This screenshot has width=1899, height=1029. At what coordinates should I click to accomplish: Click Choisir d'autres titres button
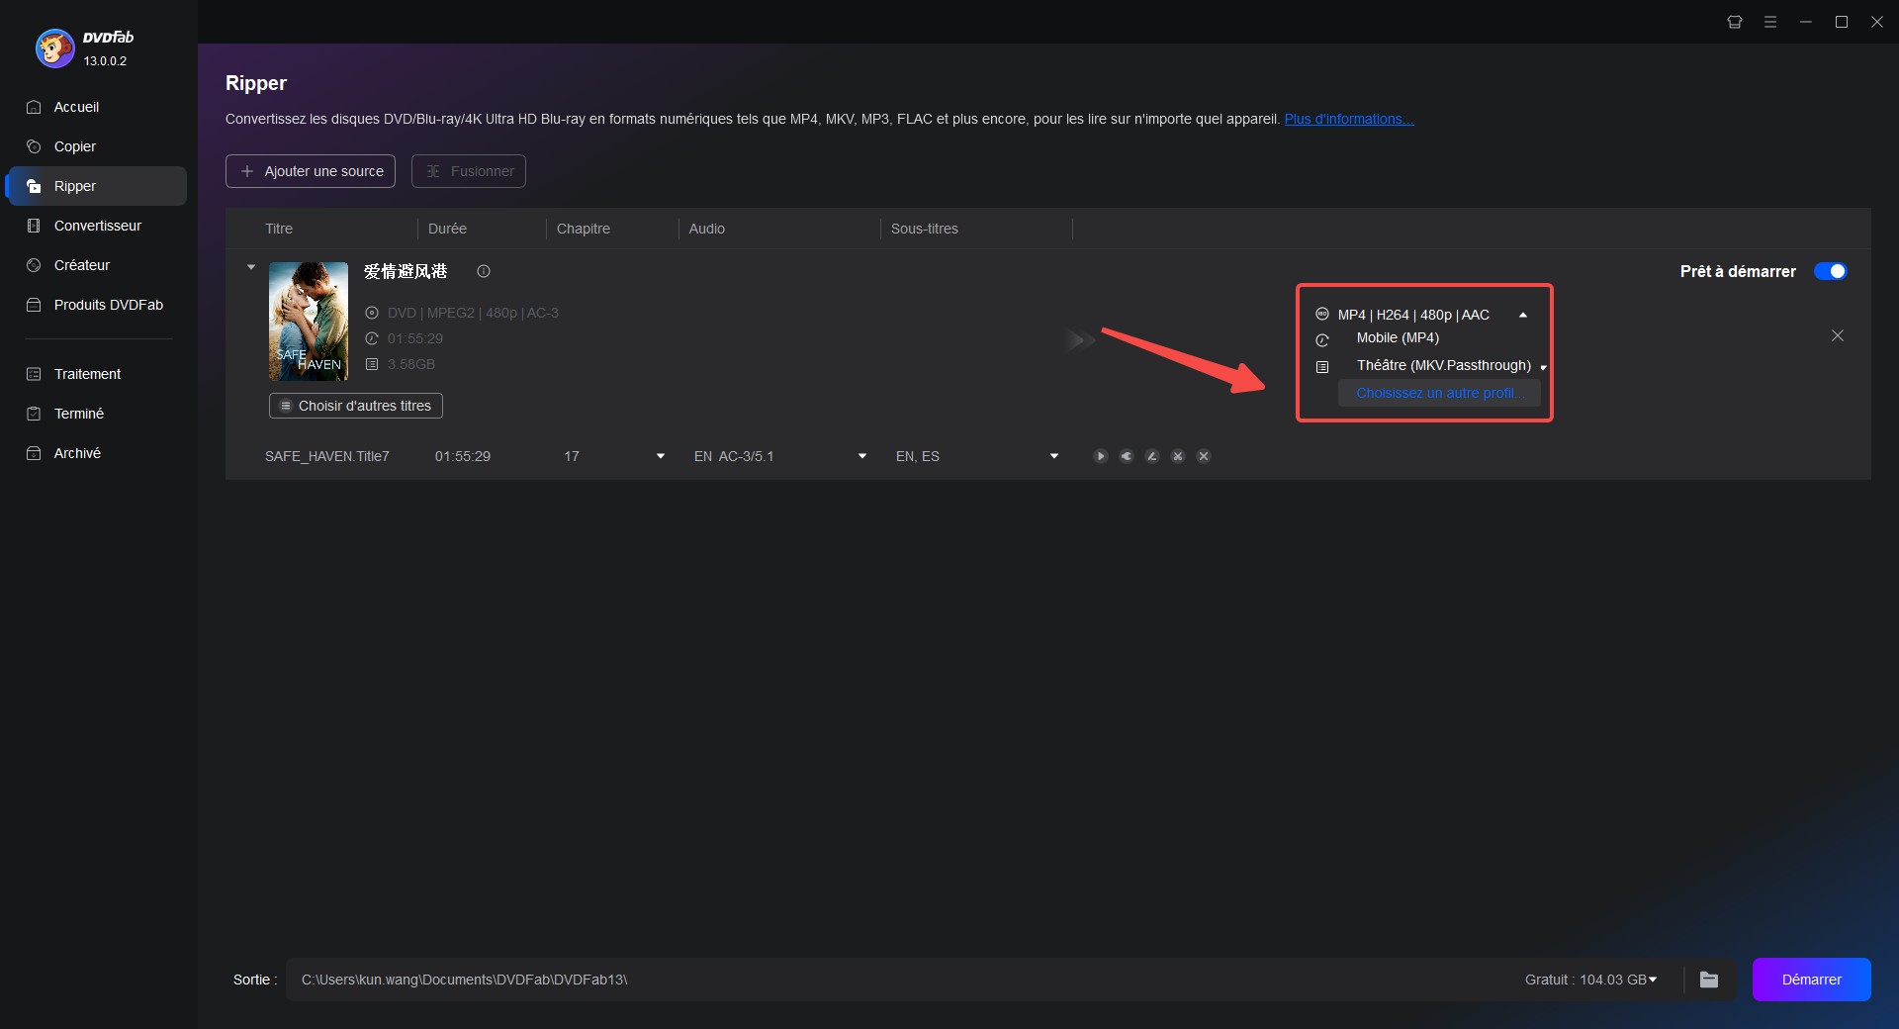pyautogui.click(x=356, y=406)
